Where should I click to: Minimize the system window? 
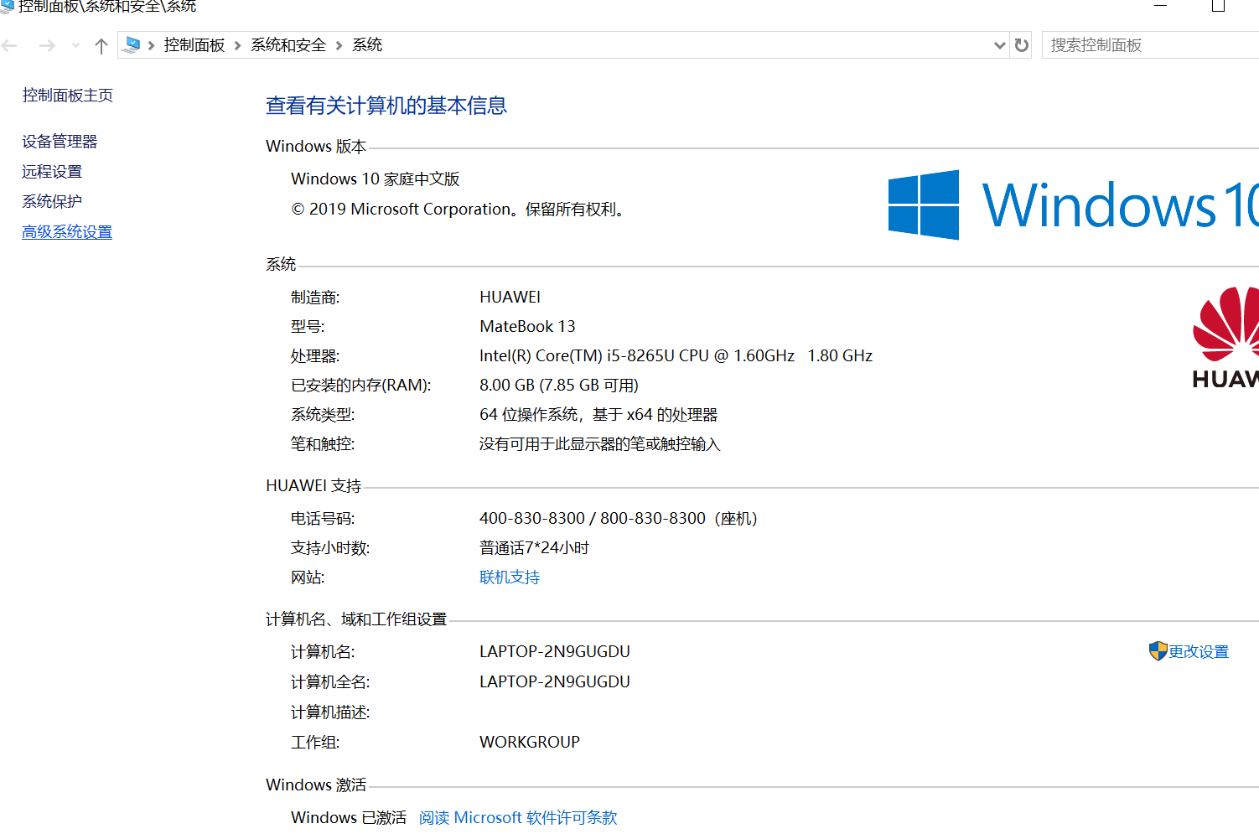[x=1161, y=6]
